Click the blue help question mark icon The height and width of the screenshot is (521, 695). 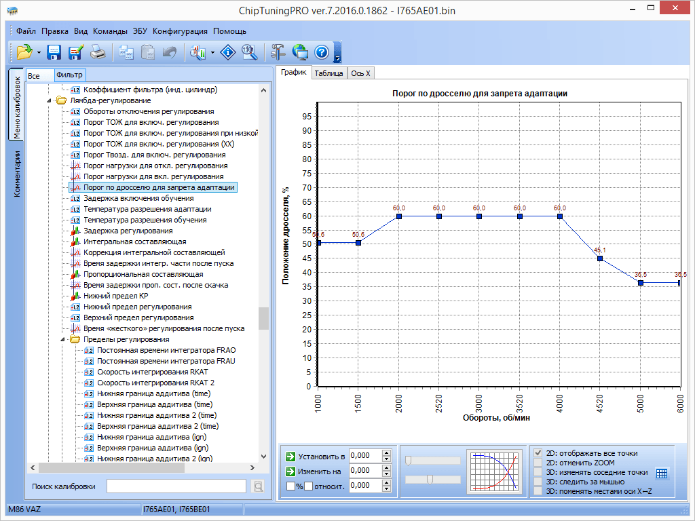pyautogui.click(x=322, y=52)
